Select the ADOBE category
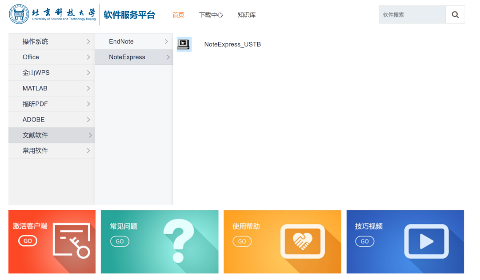 pyautogui.click(x=52, y=120)
